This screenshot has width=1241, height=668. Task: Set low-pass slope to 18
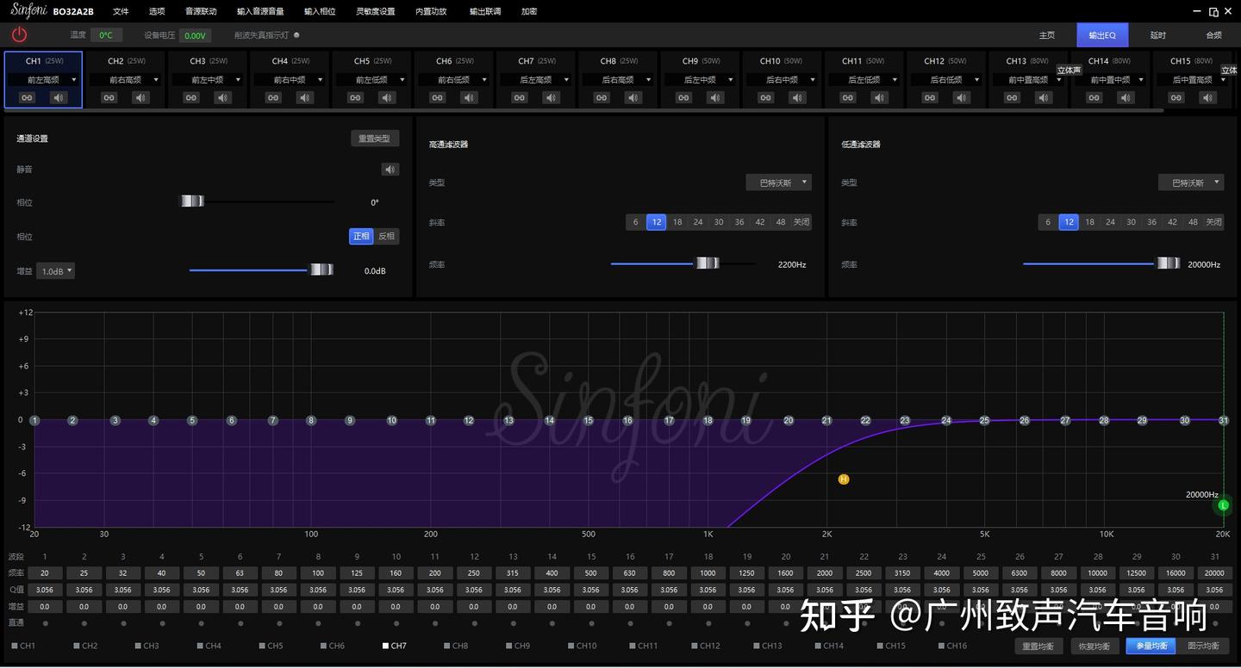[1089, 222]
